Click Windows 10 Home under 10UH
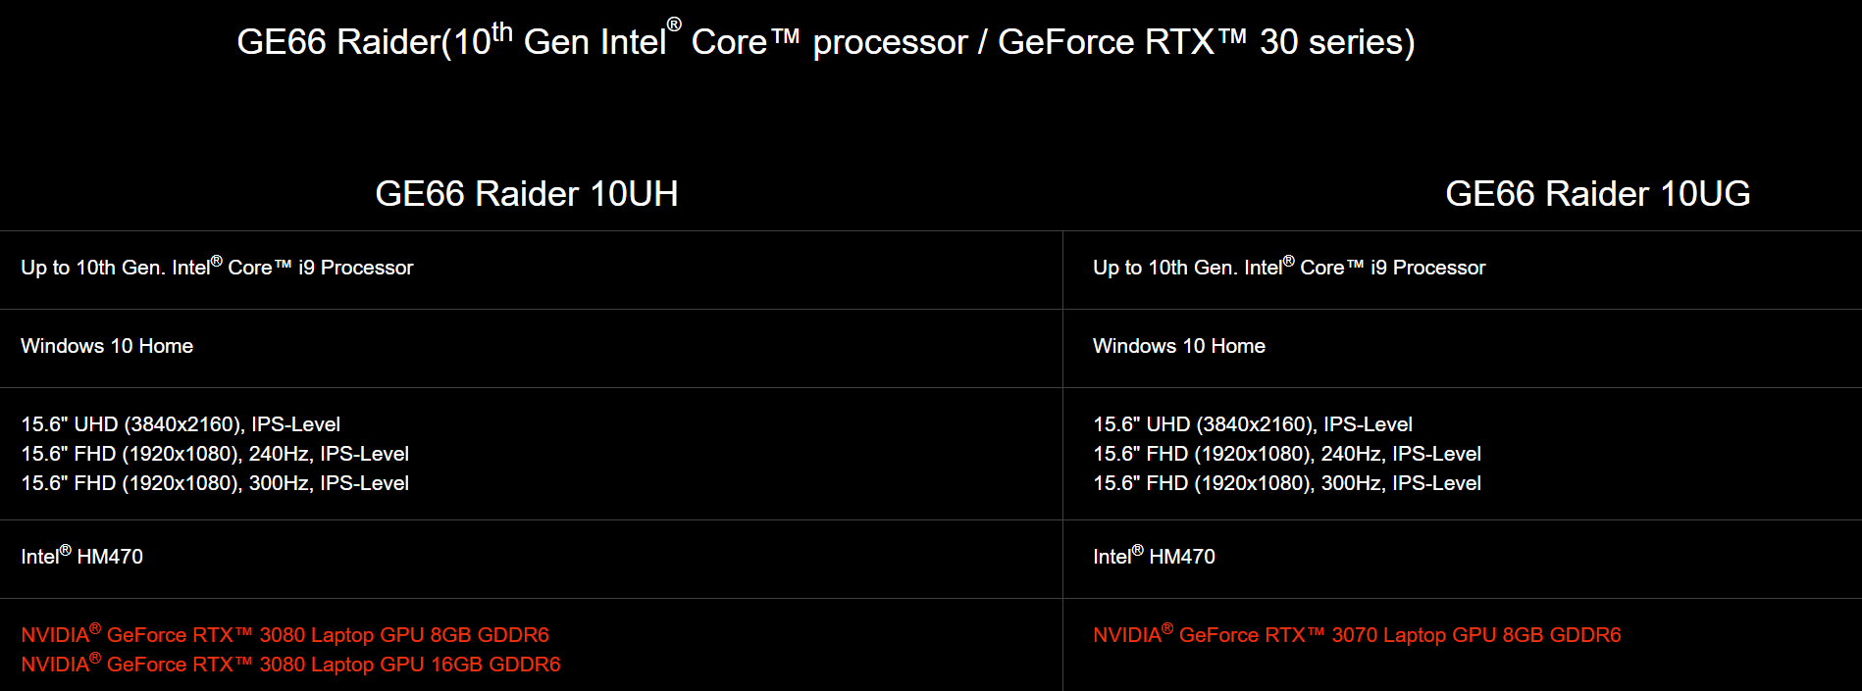Image resolution: width=1862 pixels, height=691 pixels. pyautogui.click(x=107, y=346)
